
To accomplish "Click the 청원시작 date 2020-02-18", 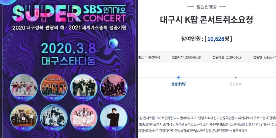I will (x=193, y=57).
